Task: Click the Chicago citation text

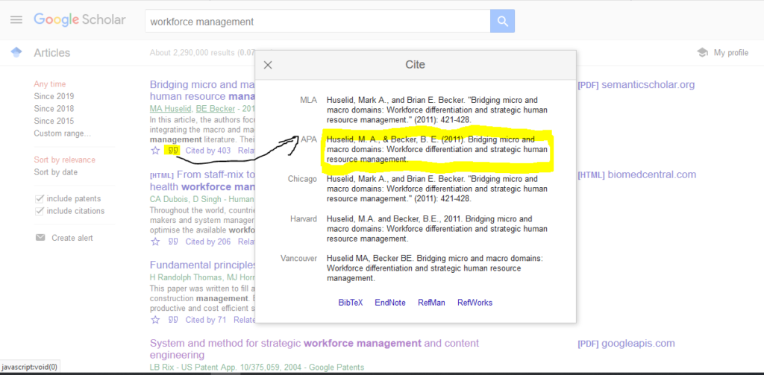Action: coord(436,189)
